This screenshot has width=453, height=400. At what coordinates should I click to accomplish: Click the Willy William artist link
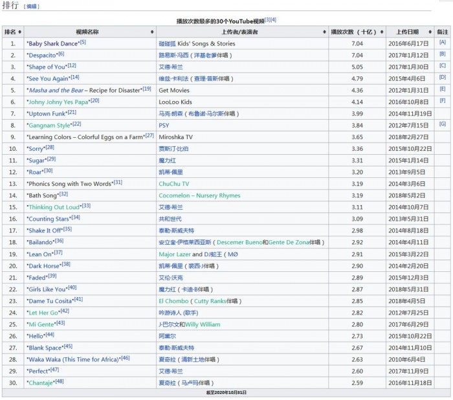(203, 324)
